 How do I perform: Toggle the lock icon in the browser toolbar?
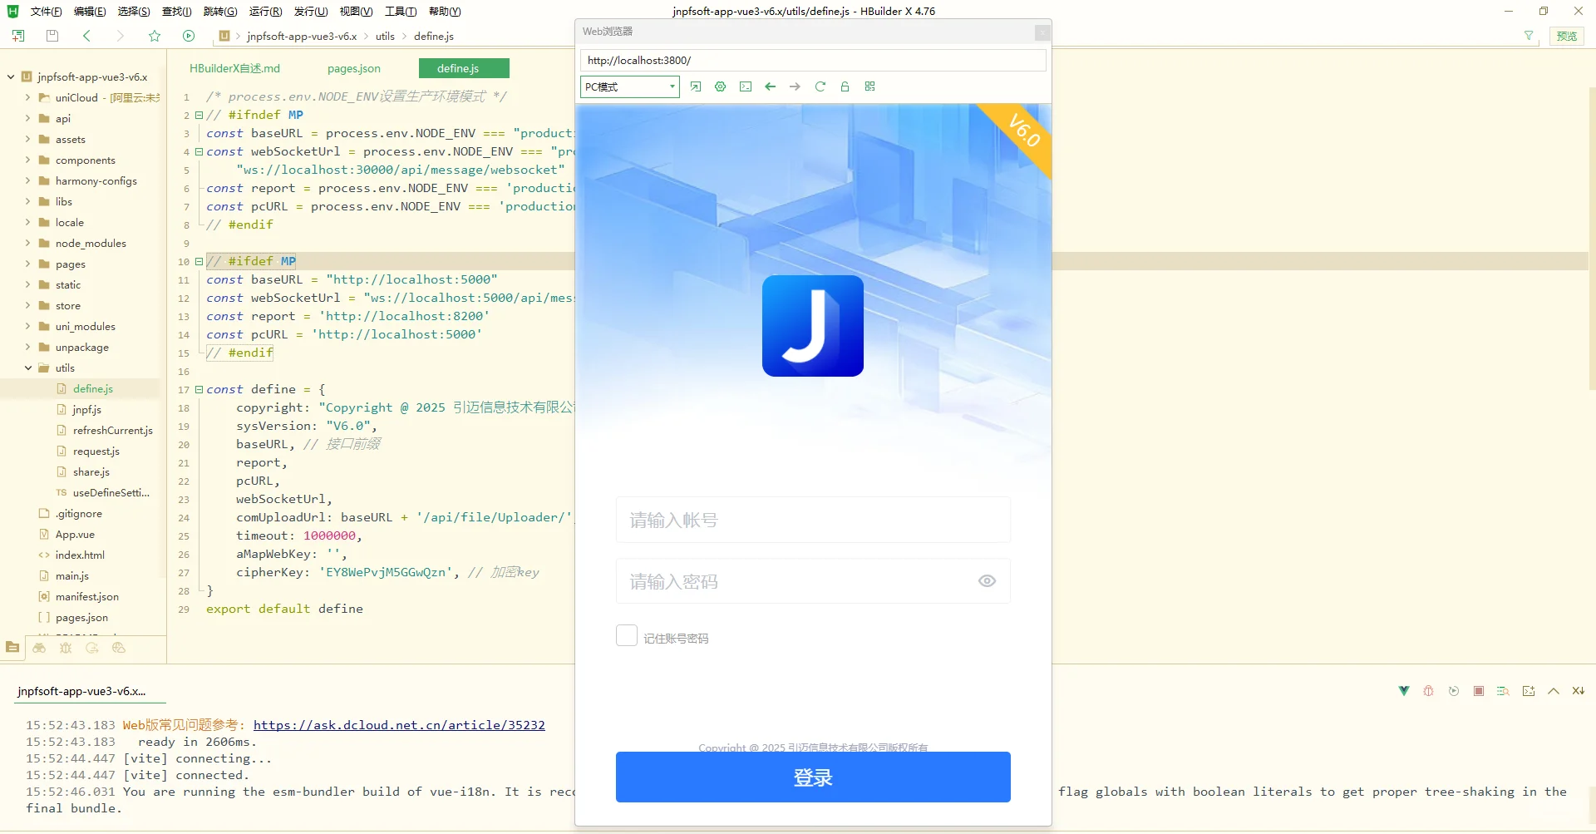pyautogui.click(x=845, y=86)
